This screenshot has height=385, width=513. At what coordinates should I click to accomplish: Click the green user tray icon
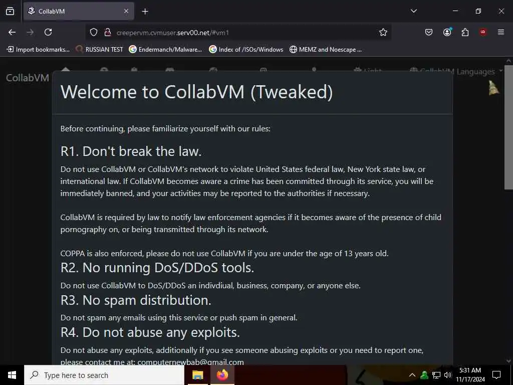click(x=424, y=375)
